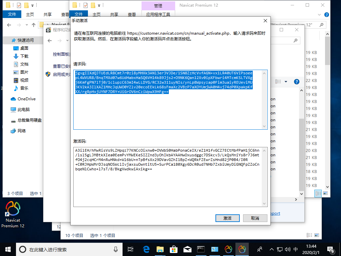Open Windows Start menu
Viewport: 341px width, 256px height.
8,249
